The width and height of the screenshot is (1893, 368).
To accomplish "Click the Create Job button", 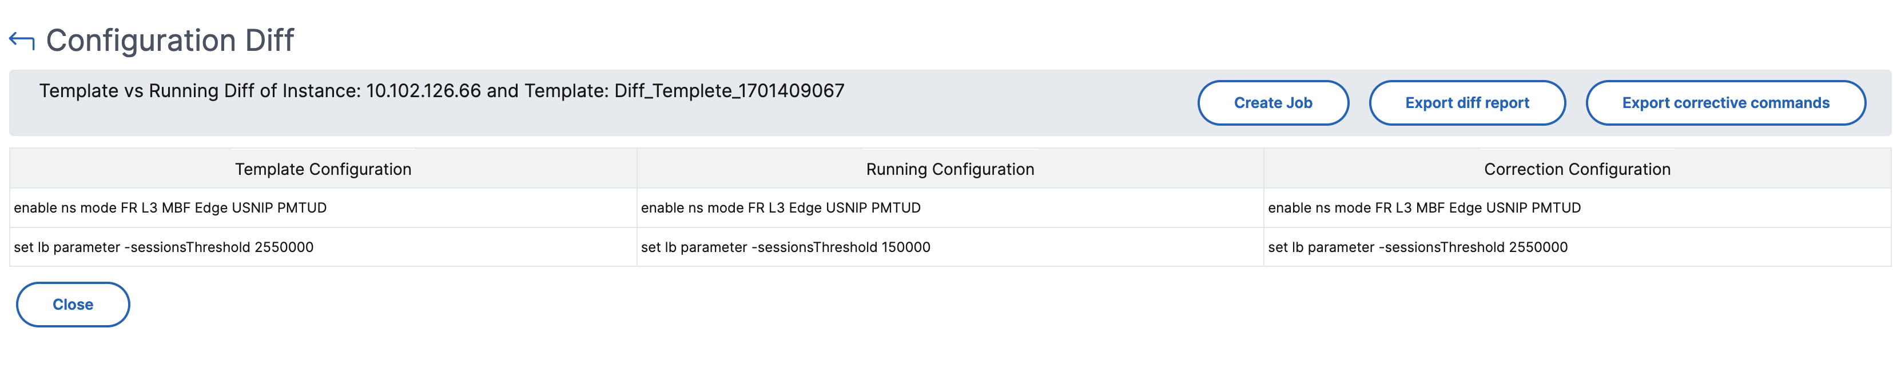I will coord(1273,103).
